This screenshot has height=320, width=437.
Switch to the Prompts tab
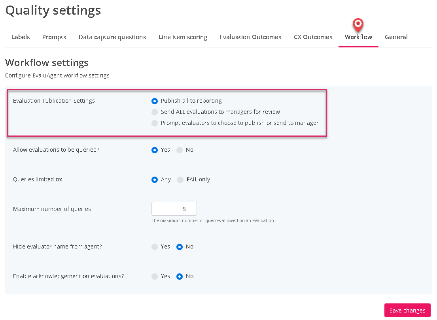(54, 37)
